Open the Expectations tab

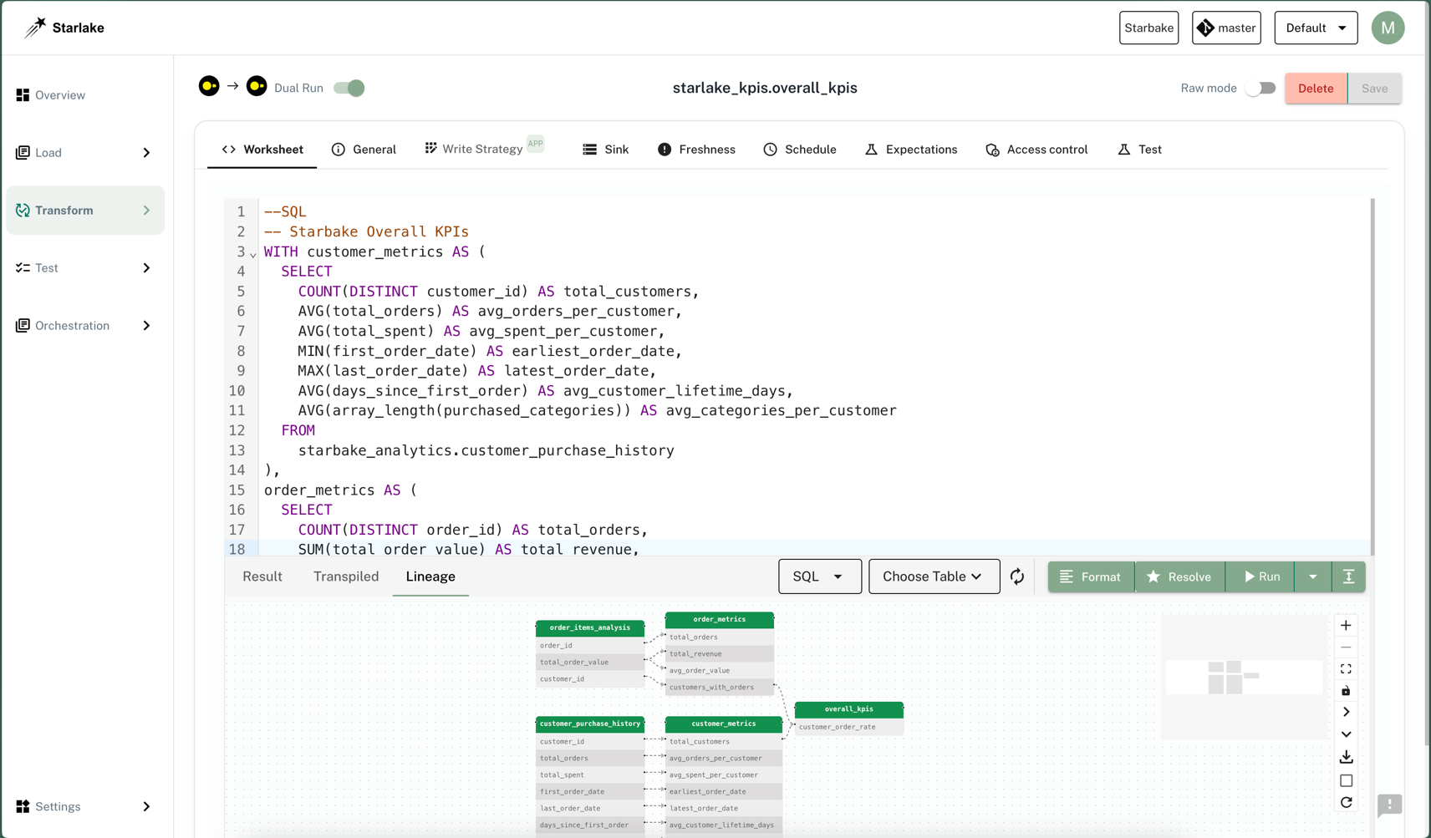911,150
